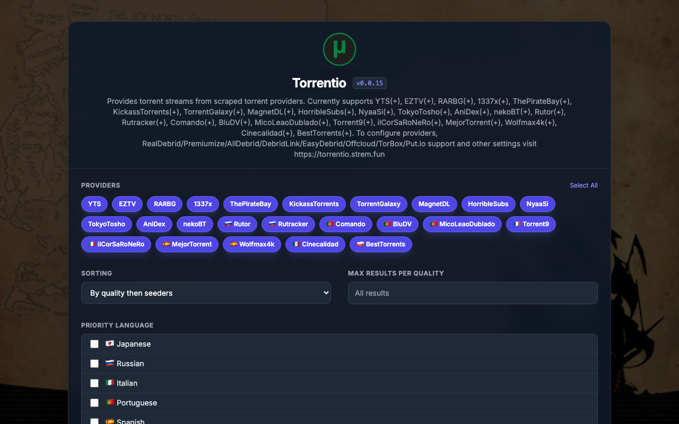Toggle the HorribleSubs provider chip
The image size is (679, 424).
pos(488,204)
